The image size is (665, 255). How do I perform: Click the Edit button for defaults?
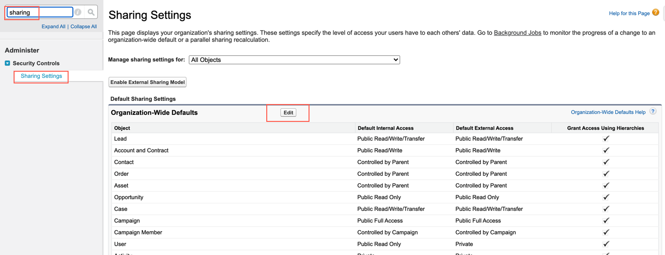288,112
